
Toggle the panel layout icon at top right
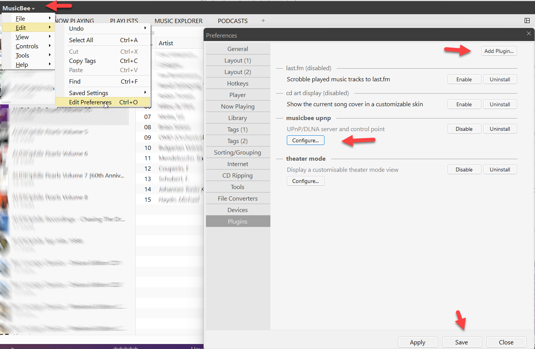coord(527,20)
